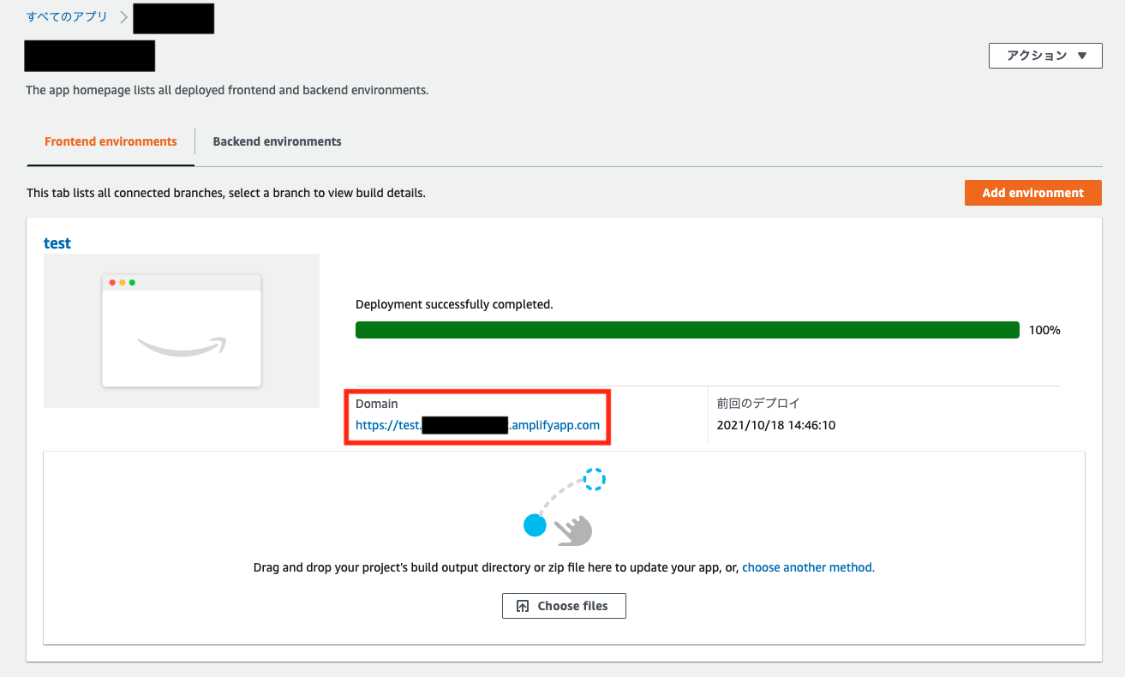Click the caret arrow on the アクション button
The height and width of the screenshot is (677, 1125).
[x=1082, y=55]
